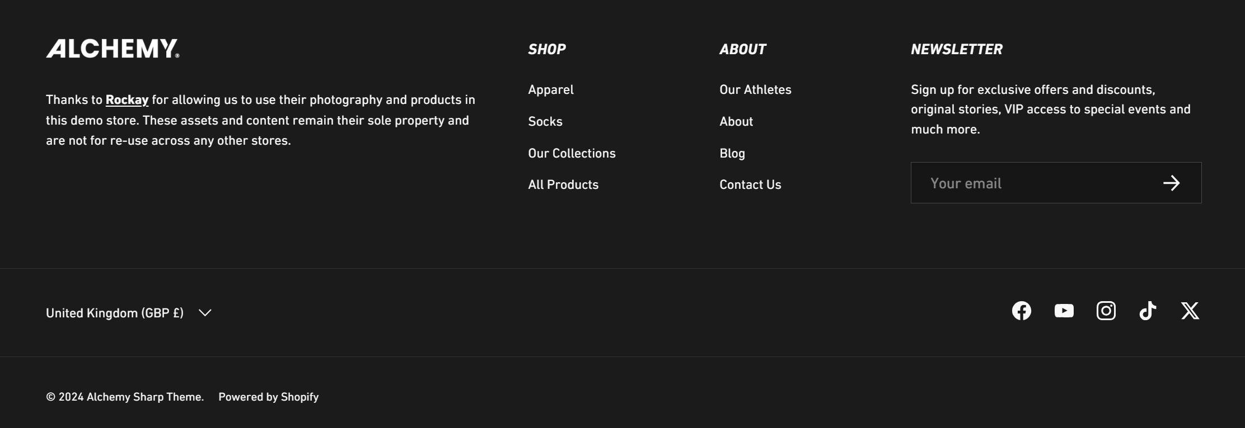Click the Powered by Shopify link
Image resolution: width=1245 pixels, height=428 pixels.
268,397
